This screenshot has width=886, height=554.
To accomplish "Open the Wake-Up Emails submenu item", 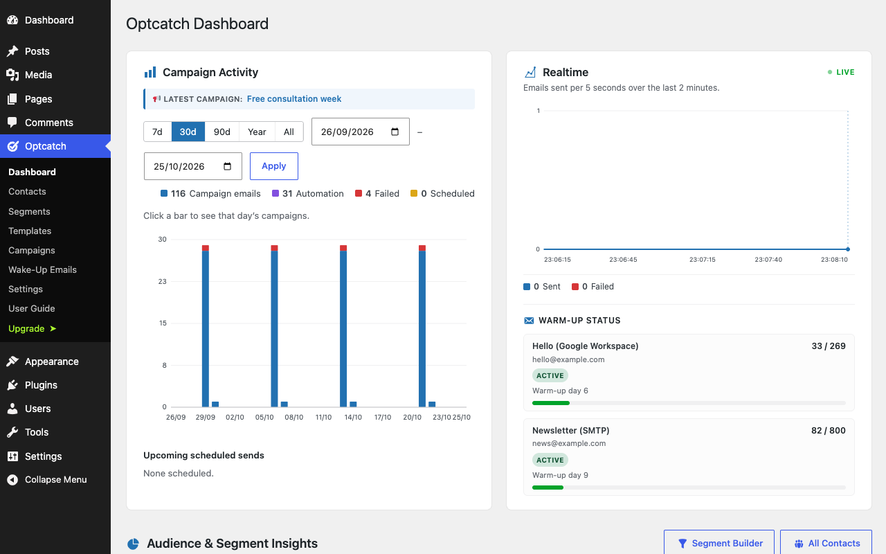I will [x=42, y=269].
